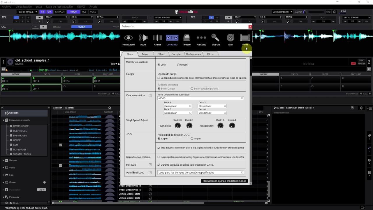373x210 pixels.
Task: Open settings gear in top bar
Action: tap(335, 12)
